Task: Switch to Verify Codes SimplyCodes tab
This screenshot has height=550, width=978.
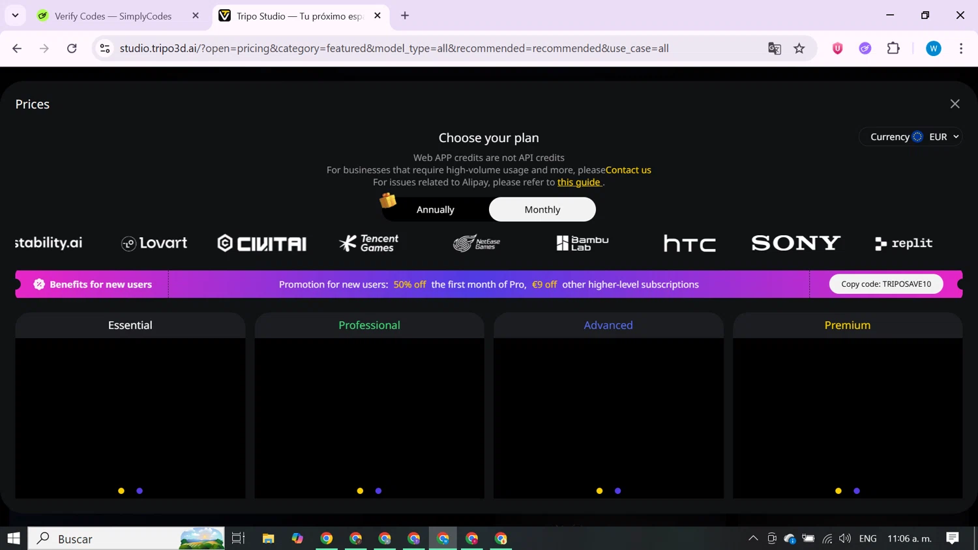Action: coord(113,16)
